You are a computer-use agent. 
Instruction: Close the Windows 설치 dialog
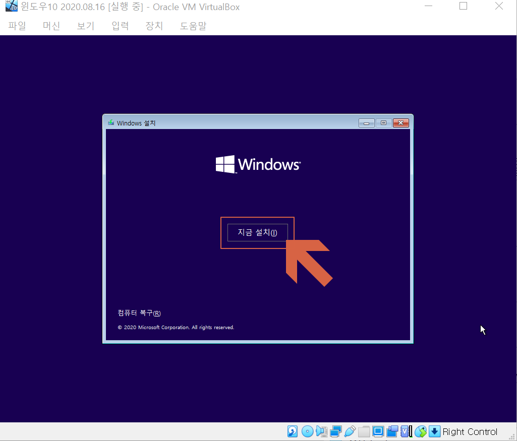401,123
